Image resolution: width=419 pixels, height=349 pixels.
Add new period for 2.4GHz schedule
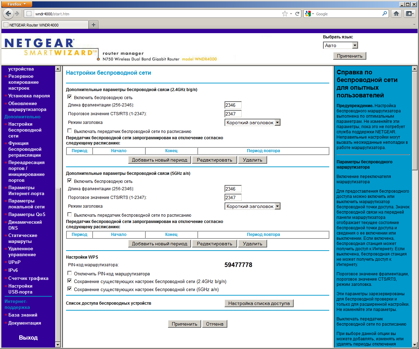pos(160,160)
